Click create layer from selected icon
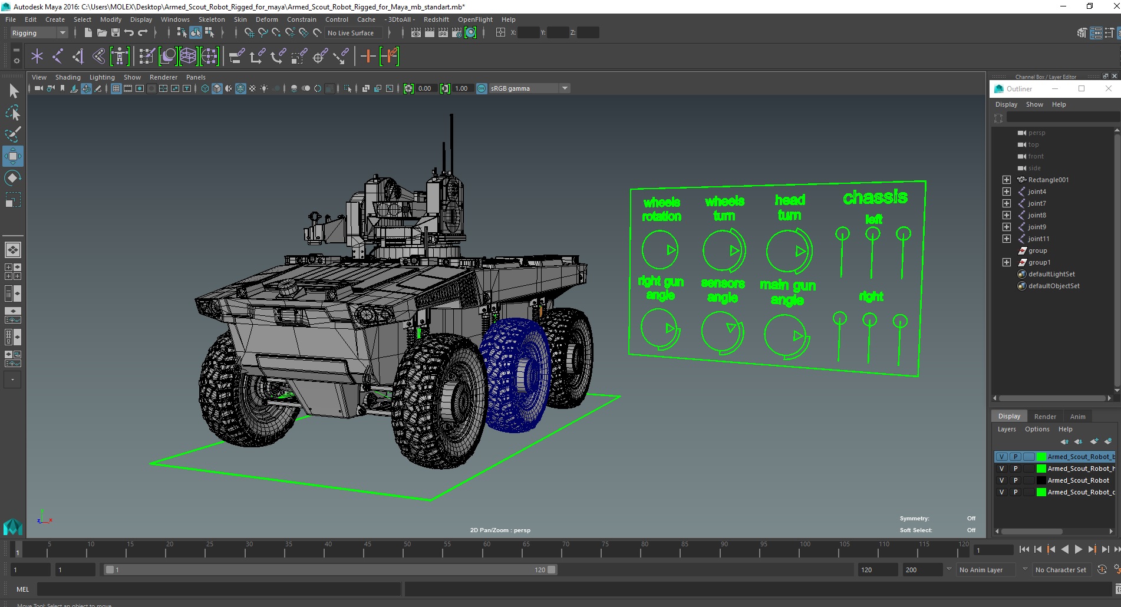The height and width of the screenshot is (607, 1121). tap(1108, 441)
